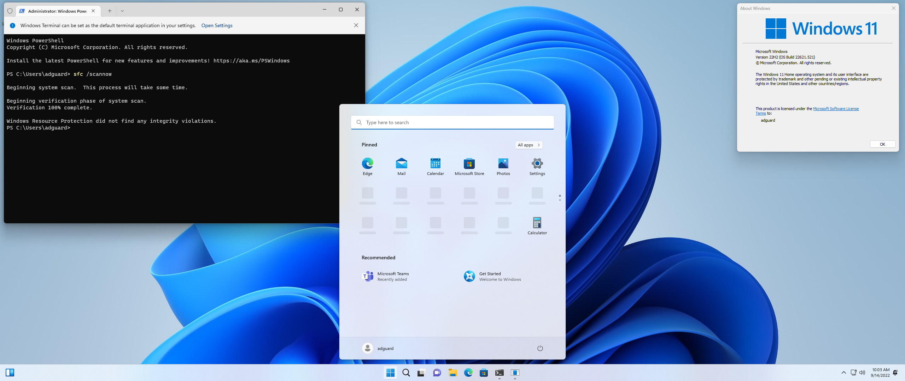
Task: Open the Calculator pinned app
Action: coord(537,225)
